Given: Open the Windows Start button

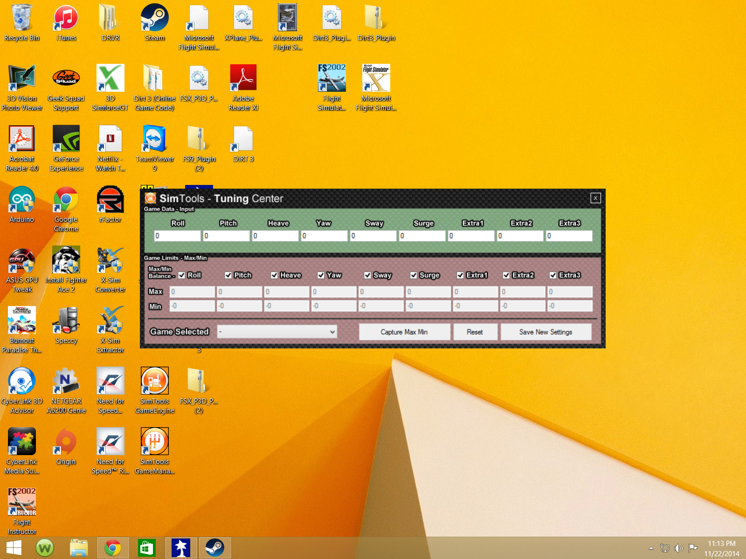Looking at the screenshot, I should [x=14, y=548].
